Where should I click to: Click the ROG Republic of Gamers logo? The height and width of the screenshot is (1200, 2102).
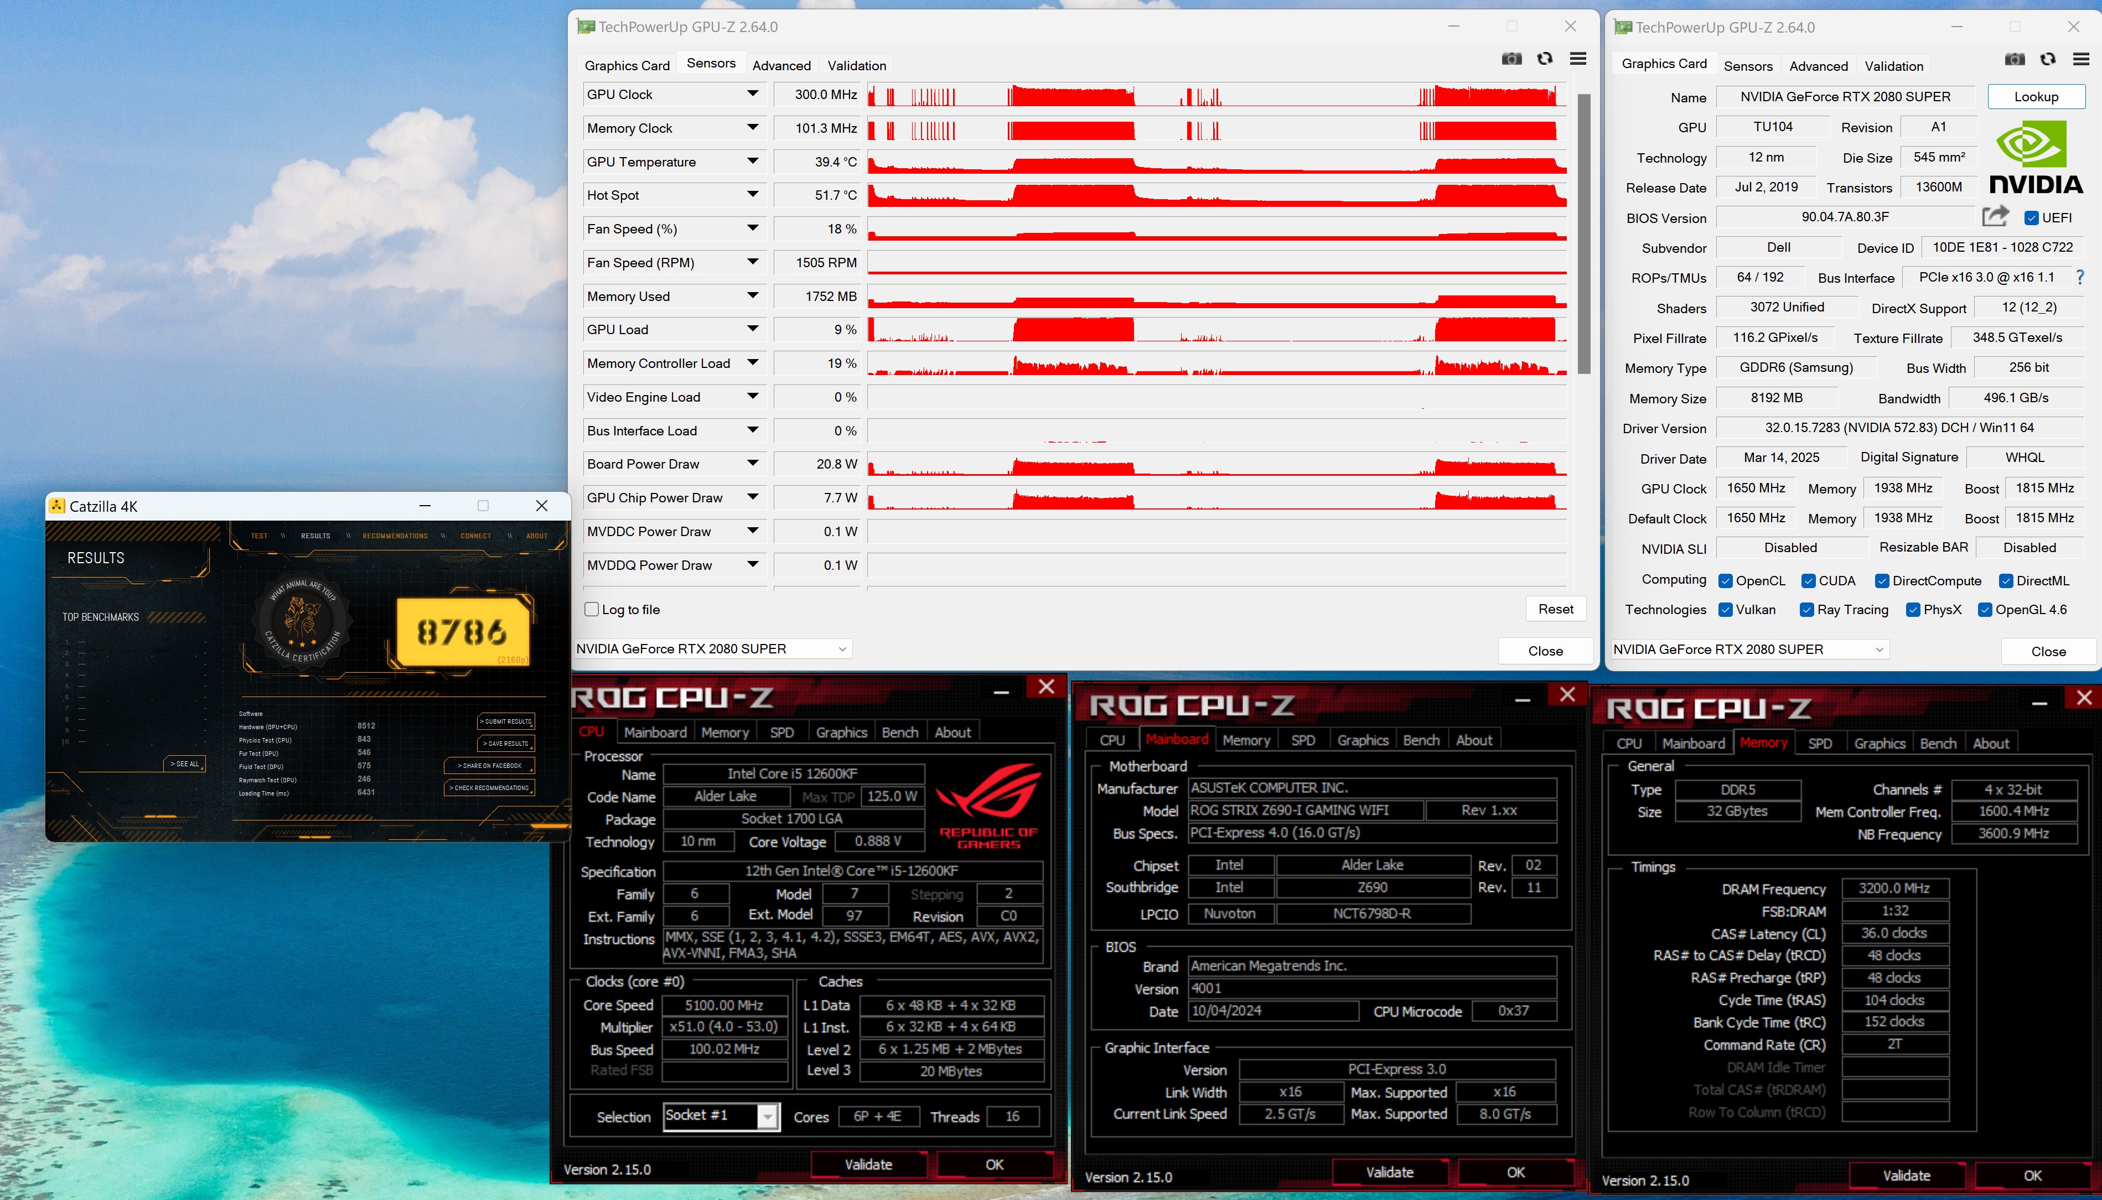987,806
